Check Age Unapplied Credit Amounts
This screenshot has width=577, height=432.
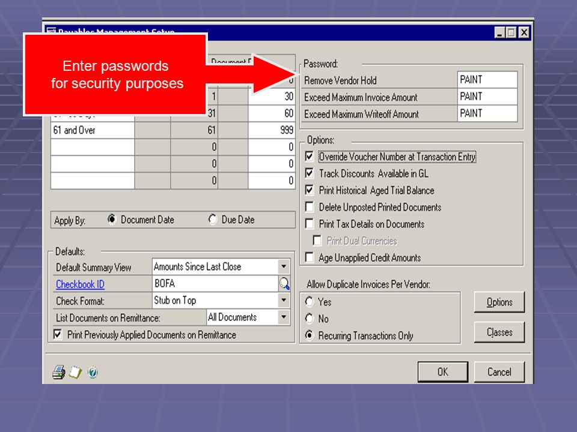[x=310, y=257]
